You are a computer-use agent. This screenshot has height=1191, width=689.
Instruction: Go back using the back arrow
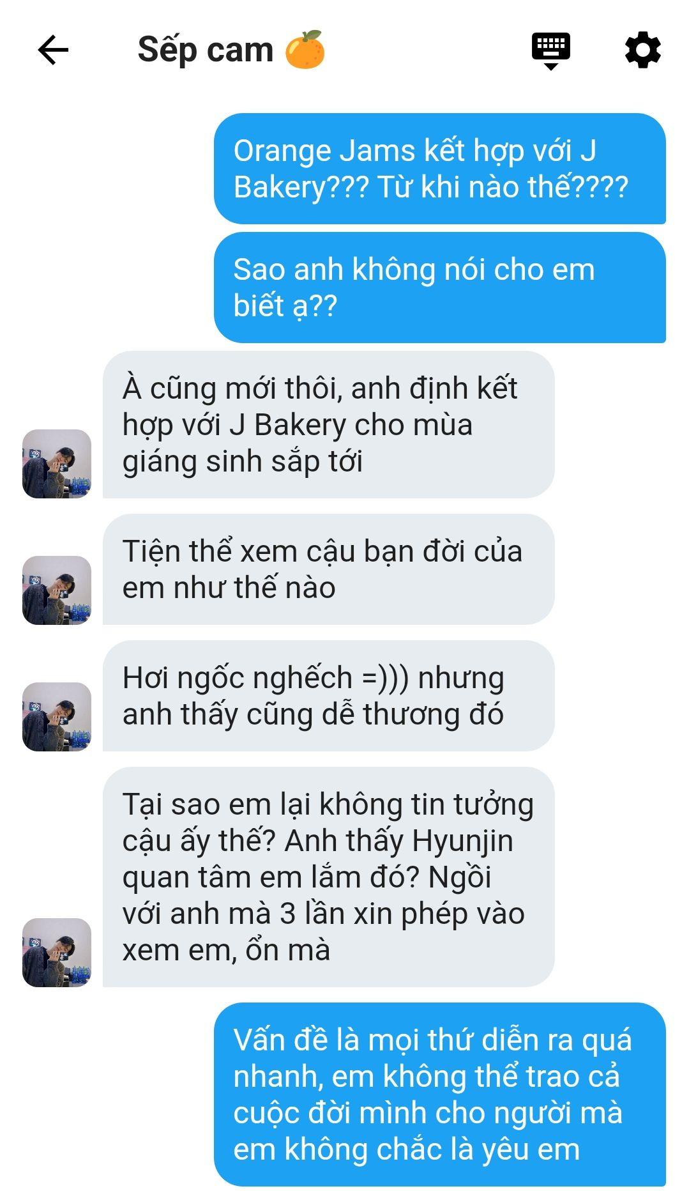[x=53, y=50]
